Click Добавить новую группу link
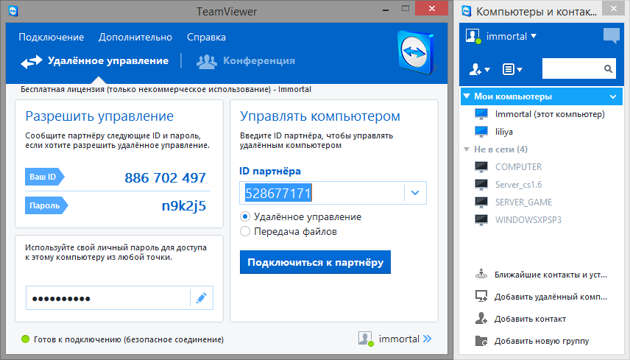Screen dimensions: 630x360 coord(542,341)
